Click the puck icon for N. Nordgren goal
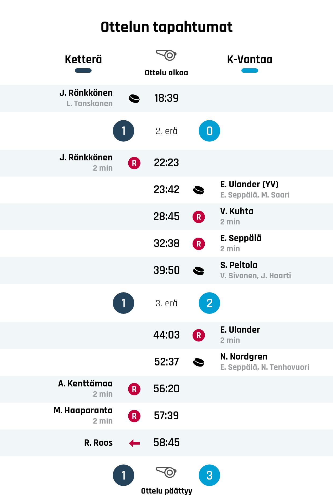The image size is (333, 500). click(199, 362)
